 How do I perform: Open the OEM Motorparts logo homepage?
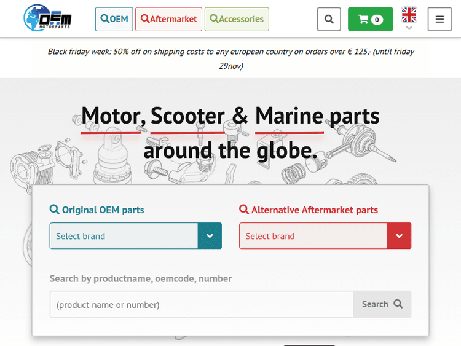[47, 18]
